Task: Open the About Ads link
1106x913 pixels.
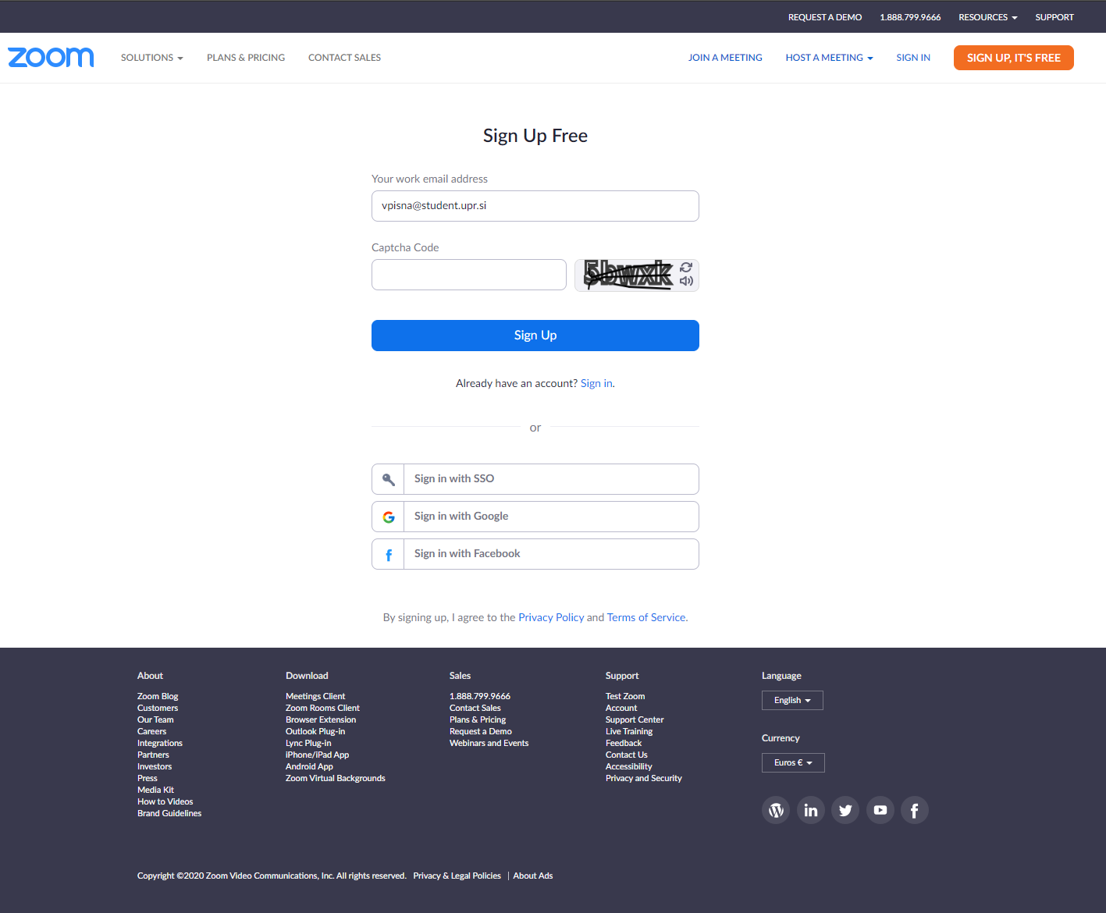Action: (x=533, y=876)
